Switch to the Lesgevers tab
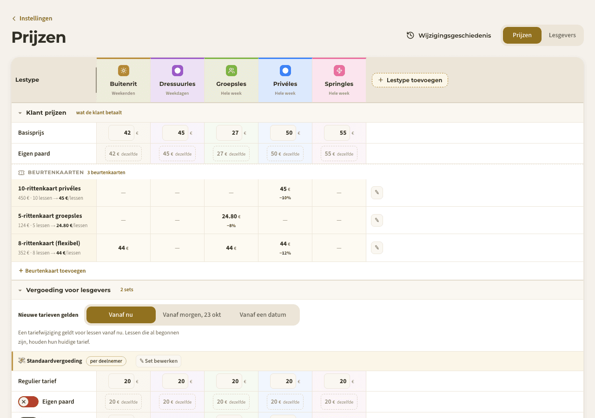 point(562,35)
